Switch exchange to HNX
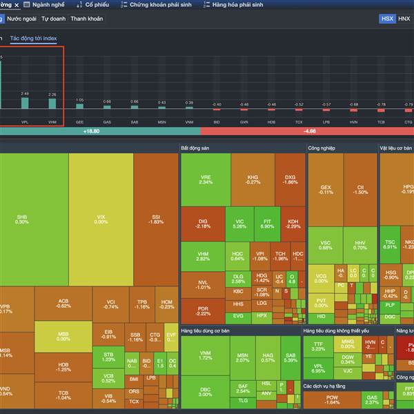The image size is (414, 414). [x=404, y=19]
